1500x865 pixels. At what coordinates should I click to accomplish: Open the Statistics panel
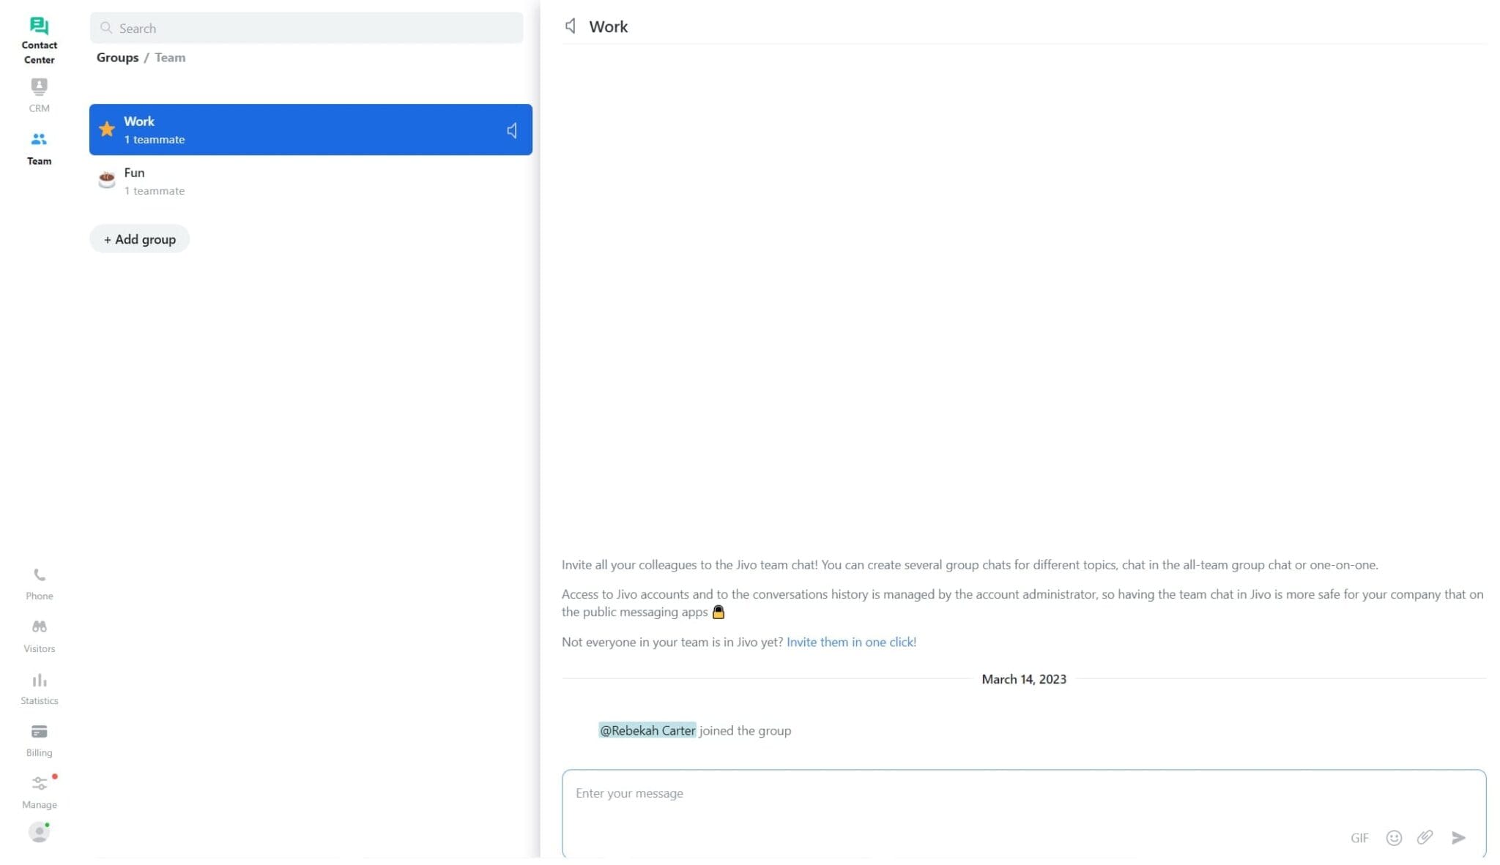(39, 686)
